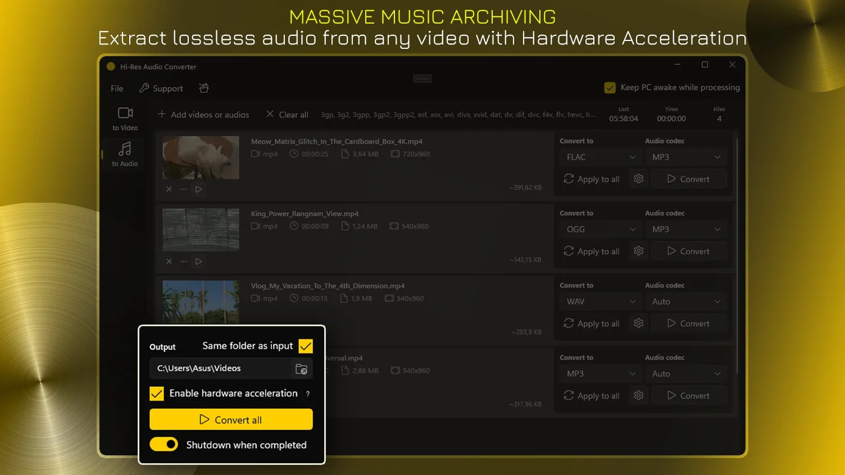Screen dimensions: 845x475
Task: Click Add videos or audios
Action: [203, 115]
